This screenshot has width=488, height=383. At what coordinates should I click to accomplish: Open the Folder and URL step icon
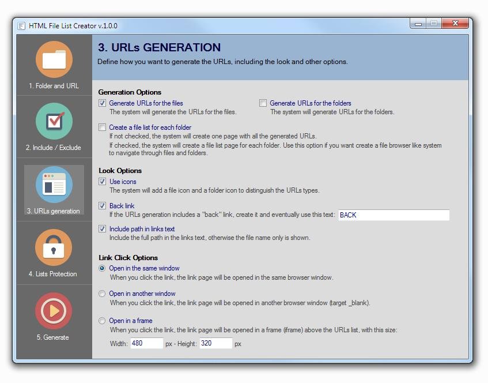point(54,58)
